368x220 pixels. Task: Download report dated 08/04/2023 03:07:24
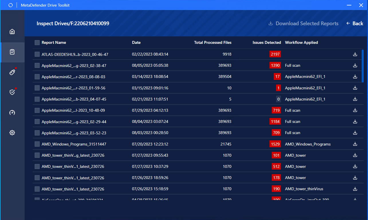tap(355, 121)
